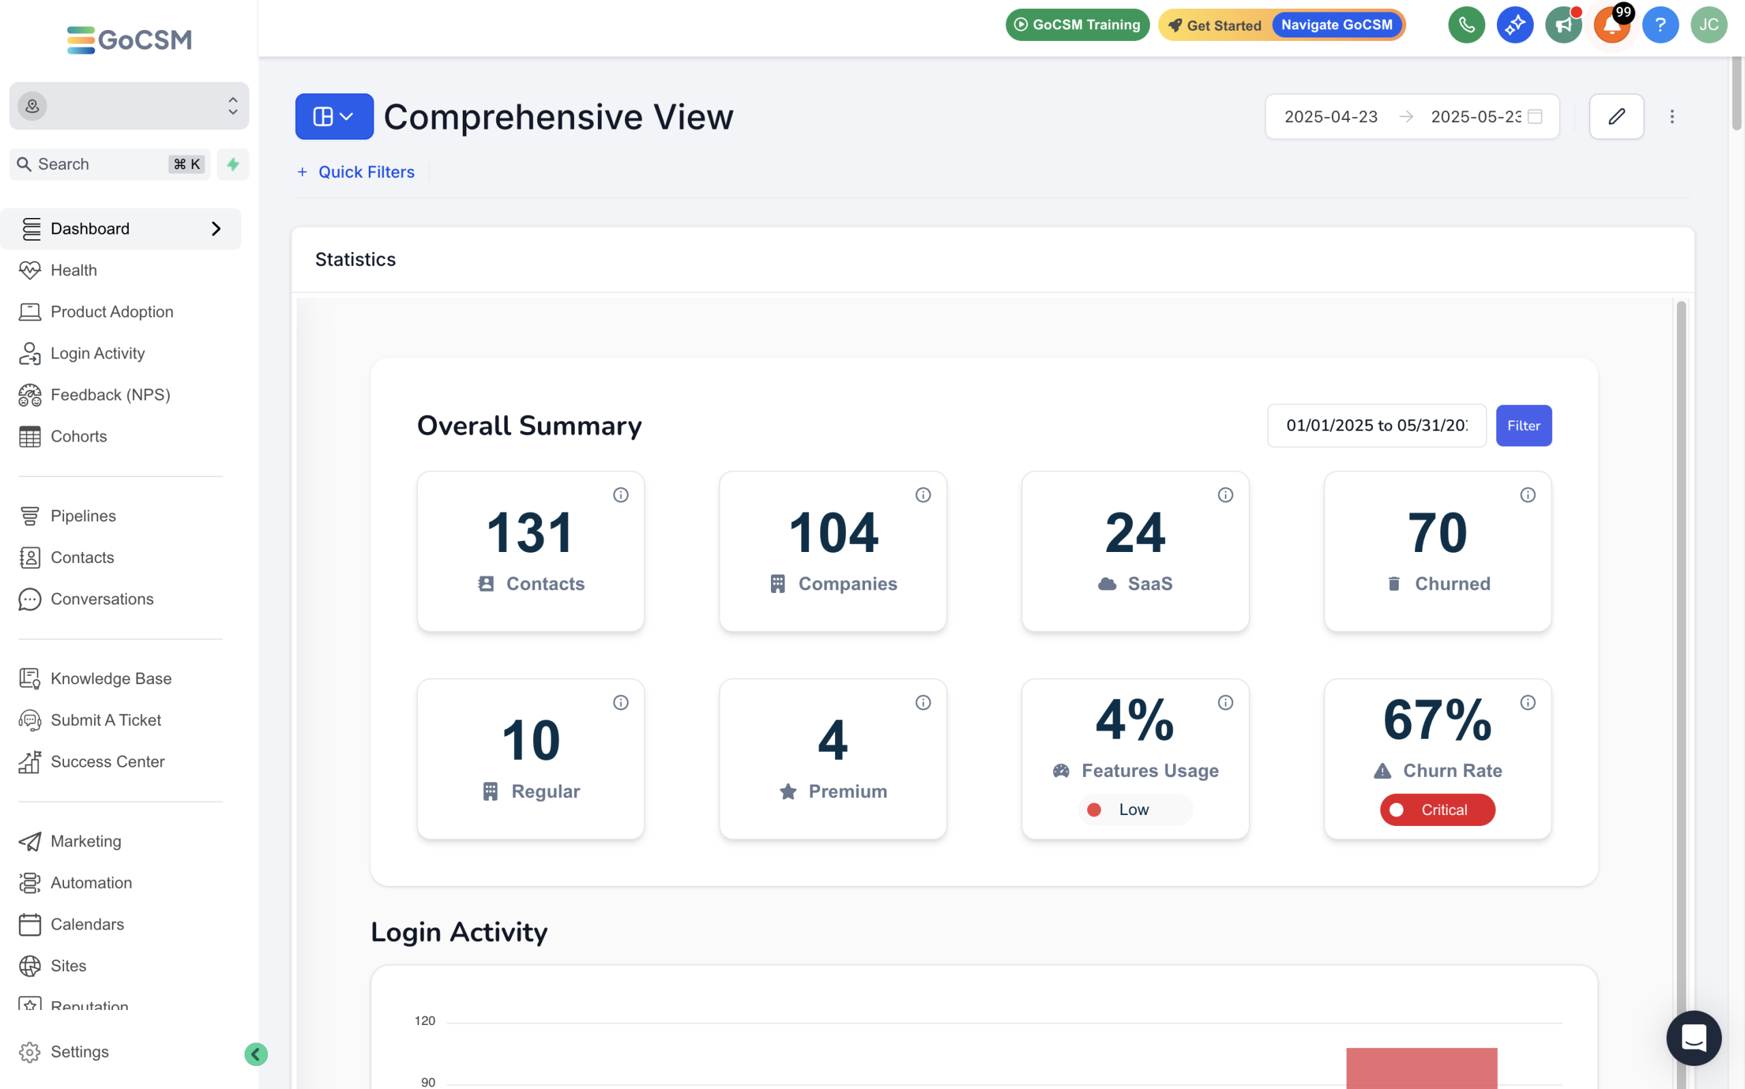Click info icon on Churned card
Image resolution: width=1745 pixels, height=1089 pixels.
tap(1528, 495)
